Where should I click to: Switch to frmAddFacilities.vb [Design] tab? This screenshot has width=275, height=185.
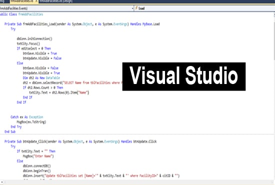click(56, 1)
